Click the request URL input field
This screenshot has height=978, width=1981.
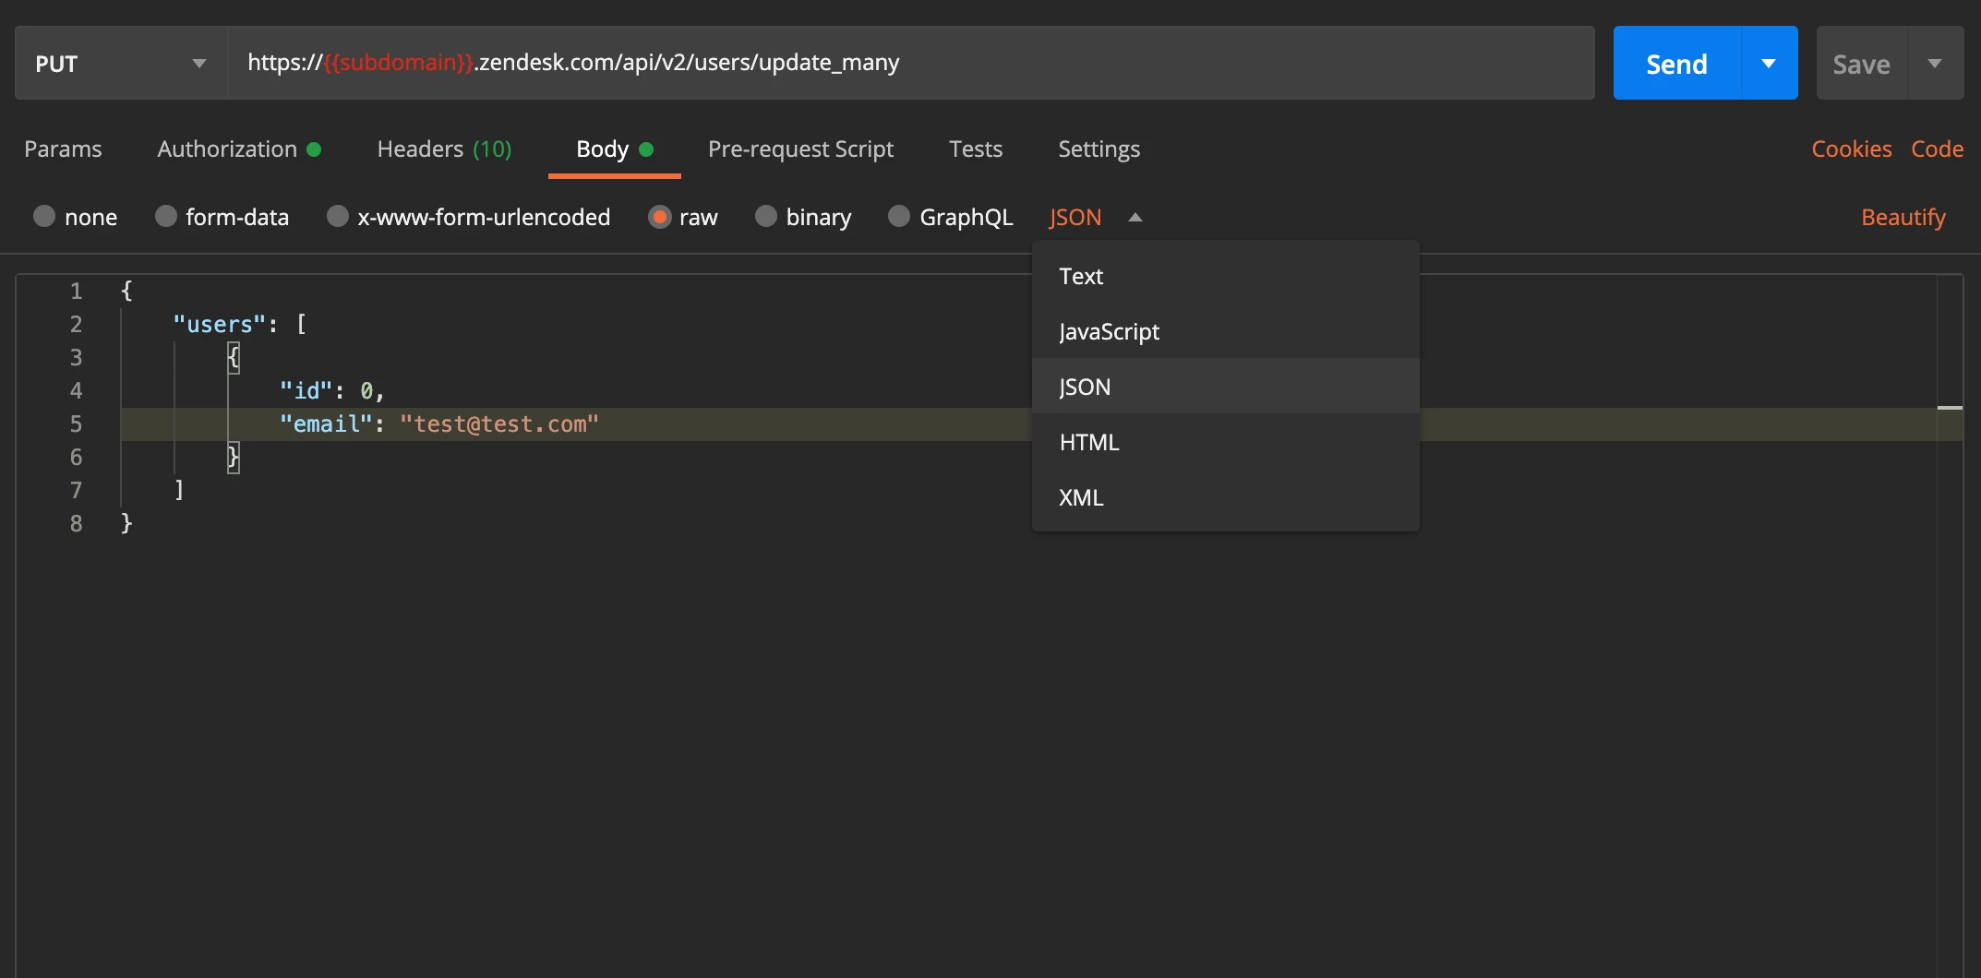pyautogui.click(x=911, y=63)
